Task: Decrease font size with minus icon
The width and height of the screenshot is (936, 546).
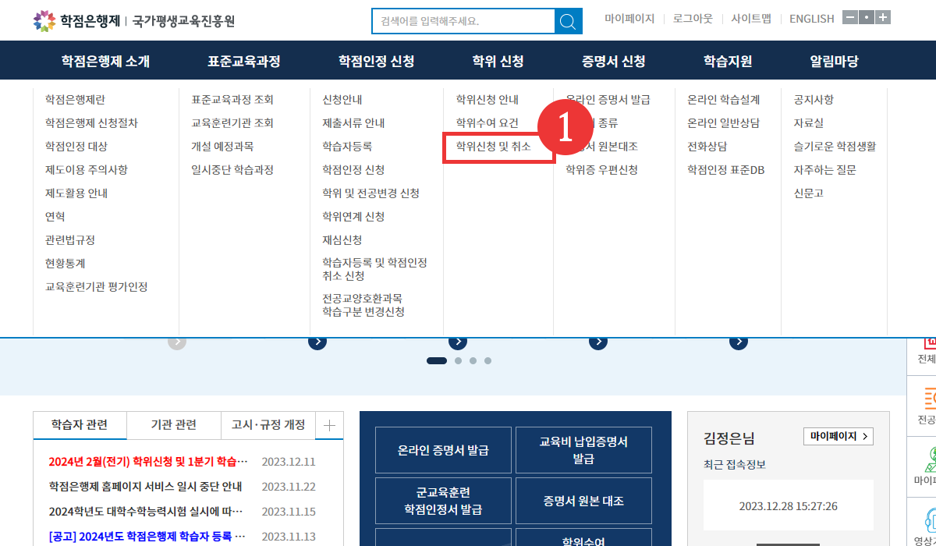Action: pos(851,17)
